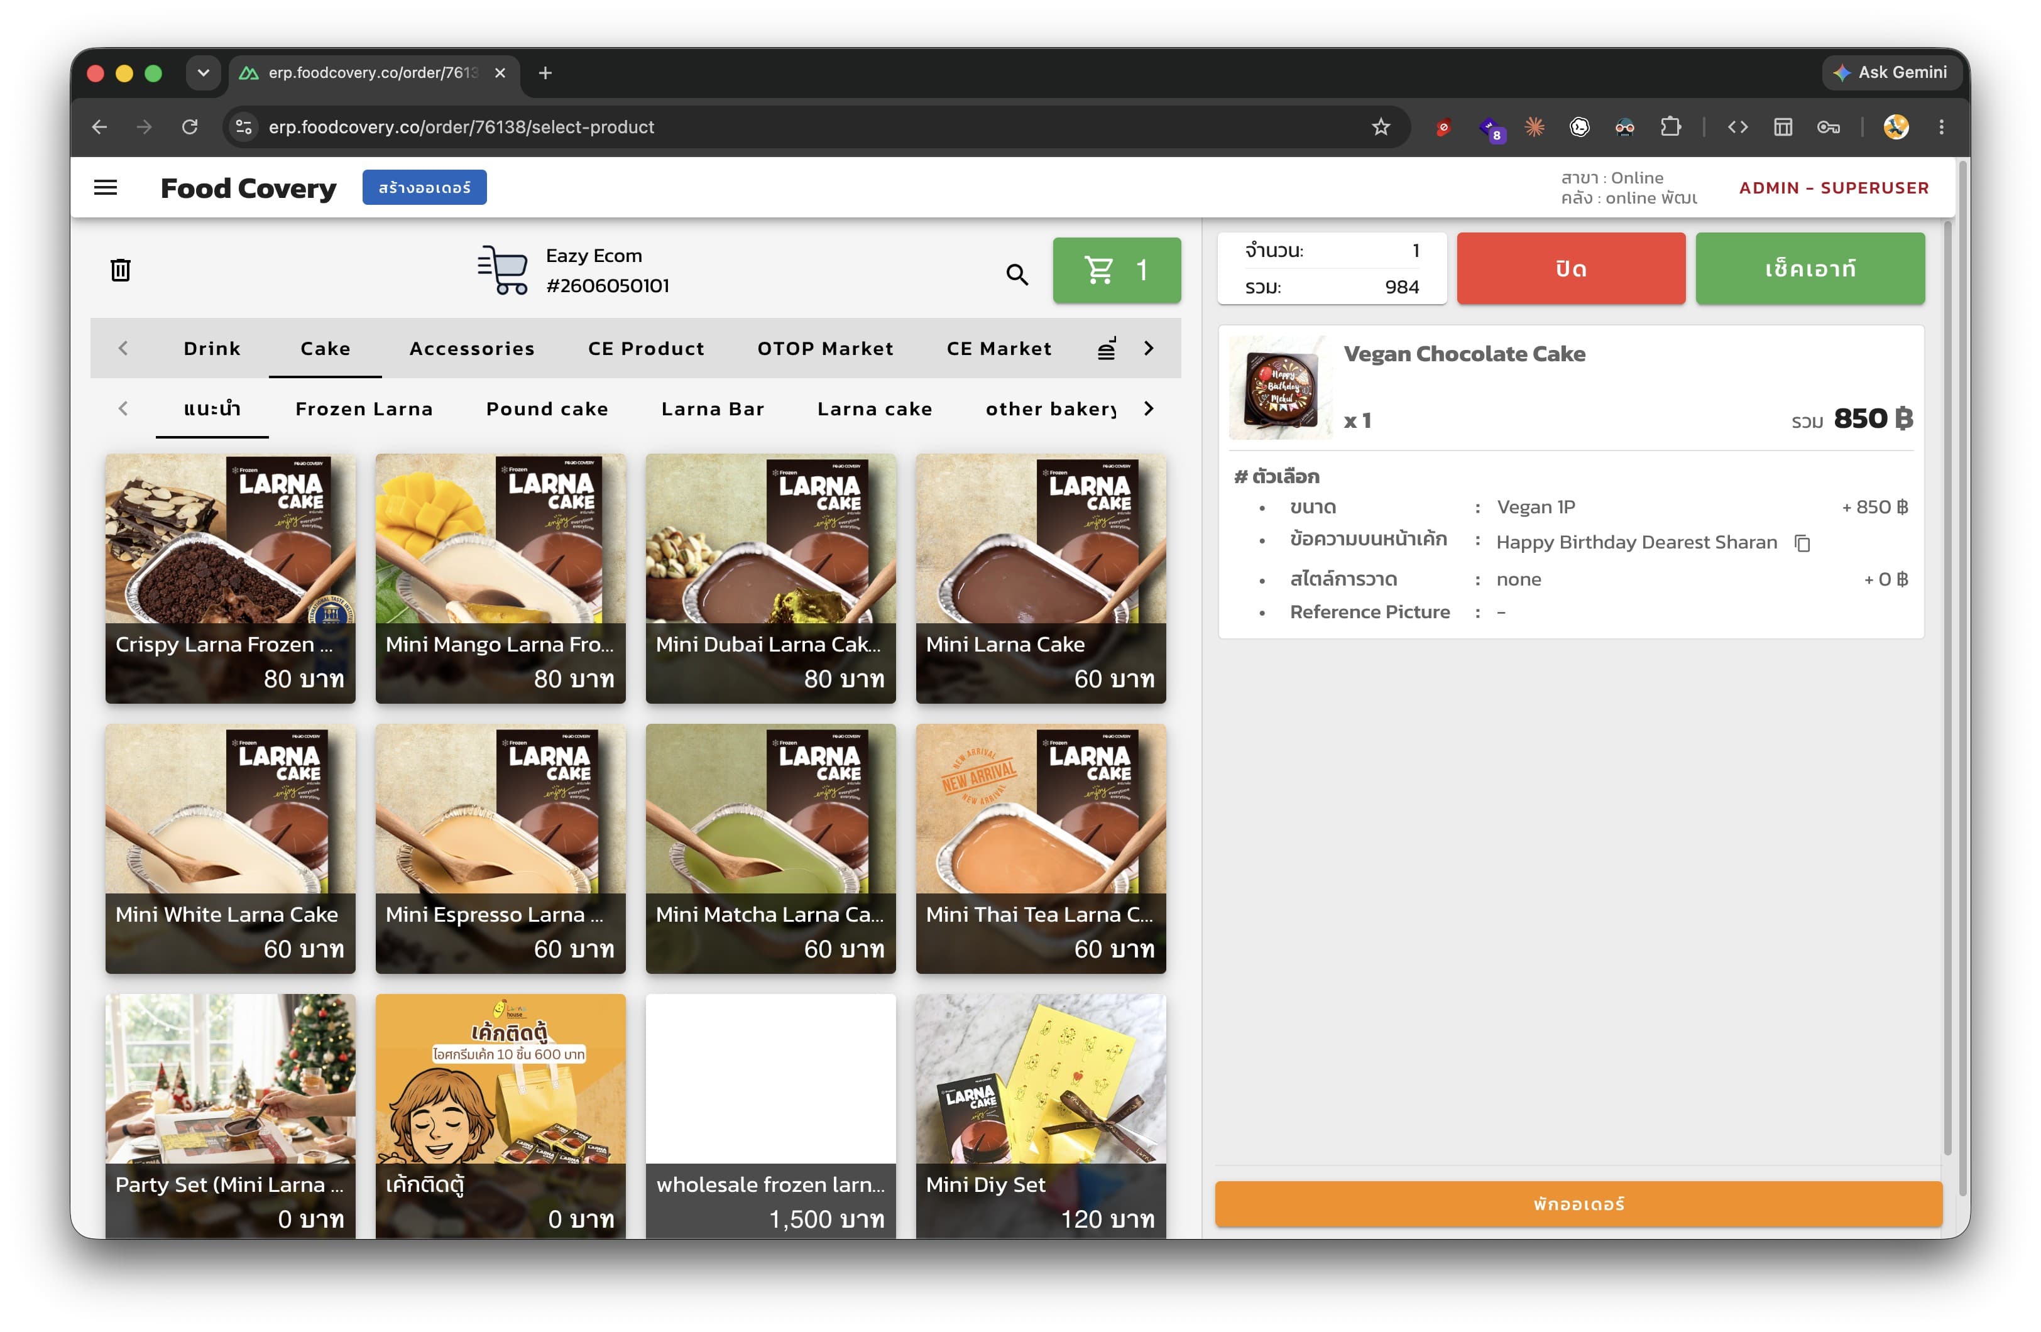2041x1332 pixels.
Task: Add wholesale frozen larna 1,500 baht card
Action: click(x=771, y=1116)
